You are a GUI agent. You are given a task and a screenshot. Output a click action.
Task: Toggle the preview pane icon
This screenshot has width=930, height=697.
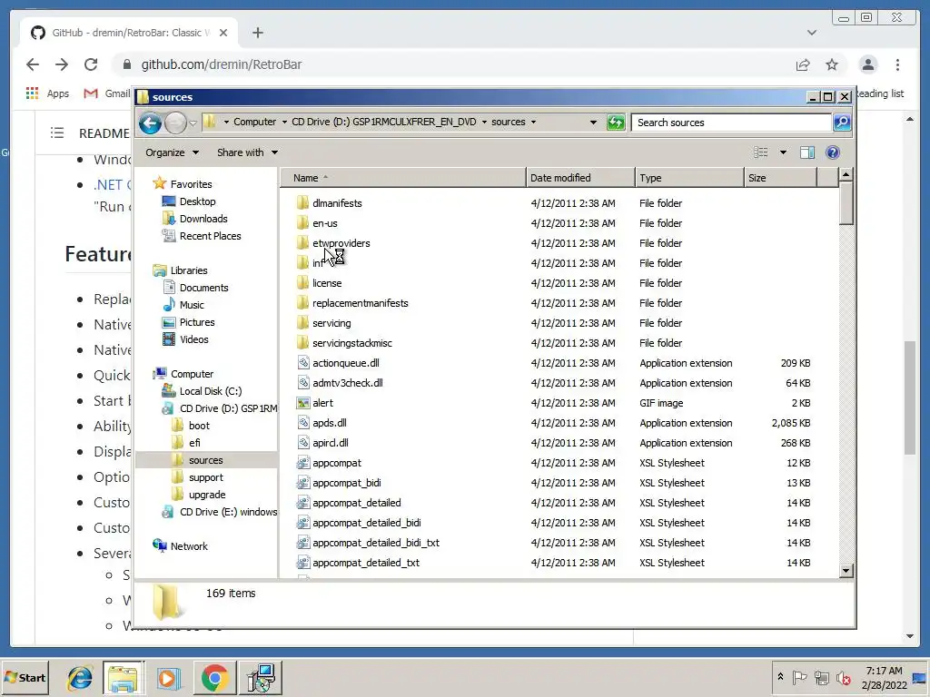tap(807, 152)
